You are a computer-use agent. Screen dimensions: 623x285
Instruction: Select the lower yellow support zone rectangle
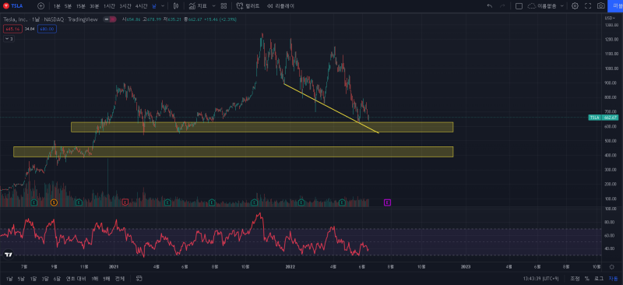pos(233,152)
